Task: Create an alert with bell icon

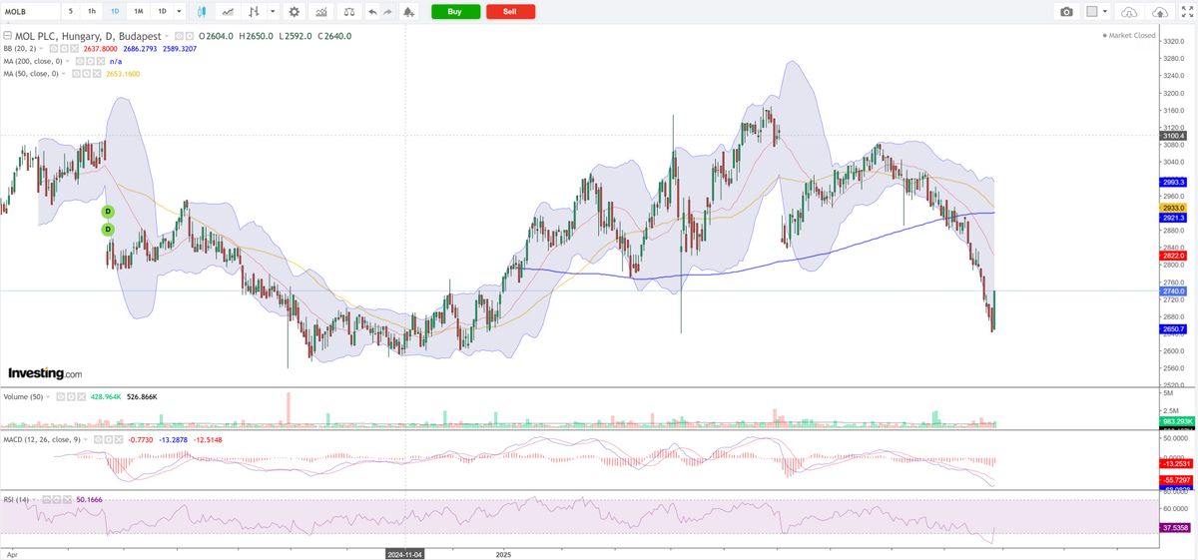Action: tap(408, 12)
